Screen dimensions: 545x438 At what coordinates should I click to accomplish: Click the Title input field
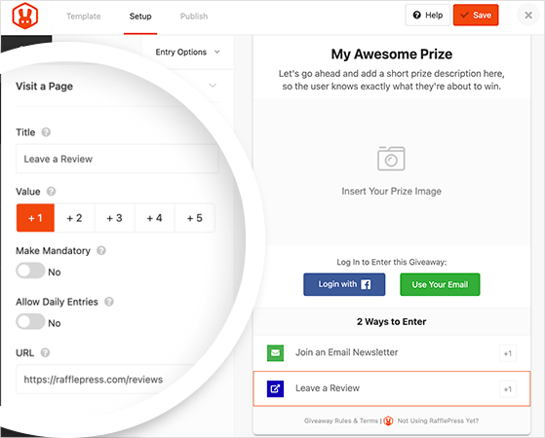pos(117,159)
